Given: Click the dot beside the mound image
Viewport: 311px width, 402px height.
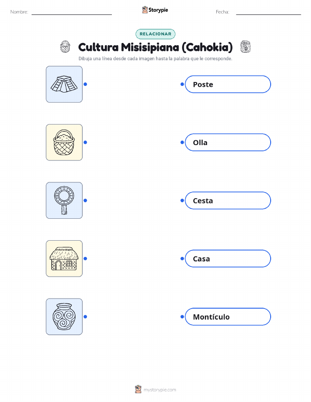Looking at the screenshot, I should 86,84.
